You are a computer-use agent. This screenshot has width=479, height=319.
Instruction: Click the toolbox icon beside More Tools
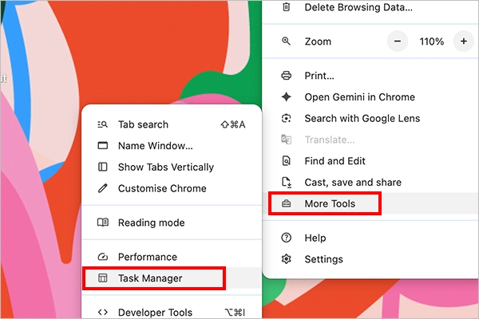(287, 203)
